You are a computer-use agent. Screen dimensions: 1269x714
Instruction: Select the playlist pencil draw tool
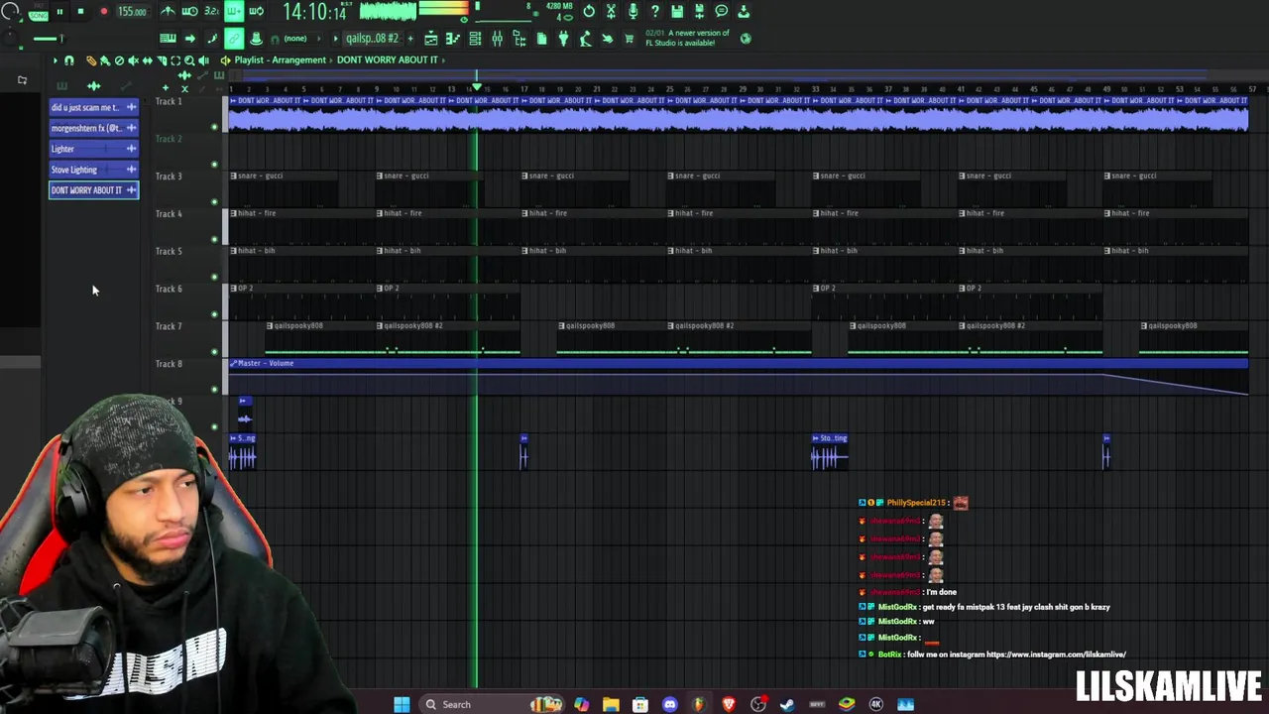click(x=91, y=60)
